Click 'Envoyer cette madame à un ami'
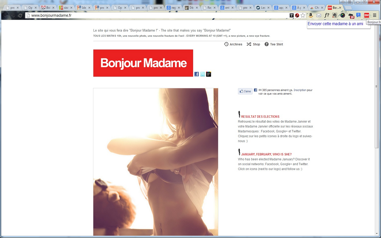Viewport: 381px width, 238px height. [x=335, y=24]
